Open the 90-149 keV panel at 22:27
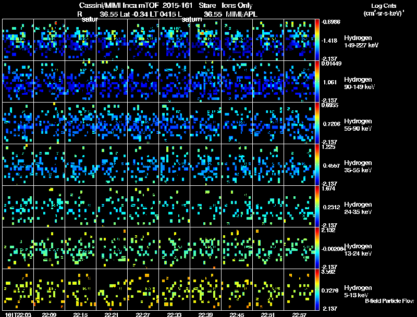The width and height of the screenshot is (417, 317). tap(143, 82)
